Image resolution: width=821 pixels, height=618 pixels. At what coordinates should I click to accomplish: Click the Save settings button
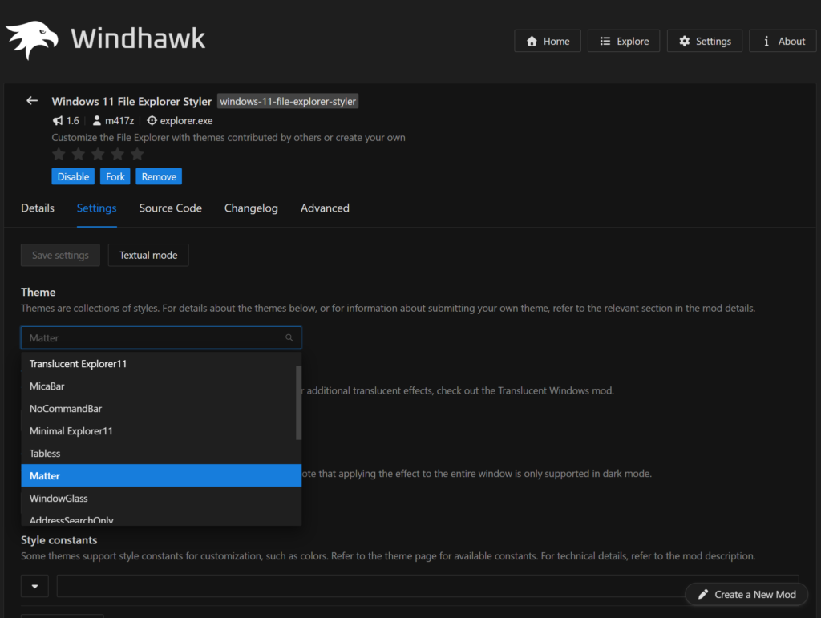coord(60,256)
